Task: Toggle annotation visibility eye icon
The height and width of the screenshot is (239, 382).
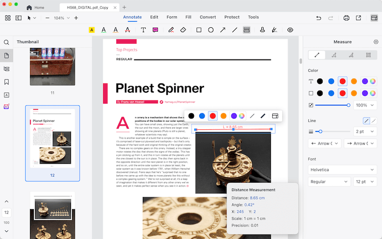Action: pos(290,30)
